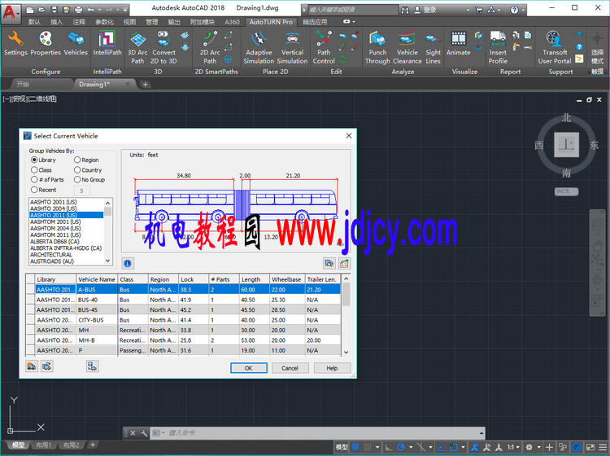Sort table by Wheelbase column
610x456 pixels.
(286, 279)
